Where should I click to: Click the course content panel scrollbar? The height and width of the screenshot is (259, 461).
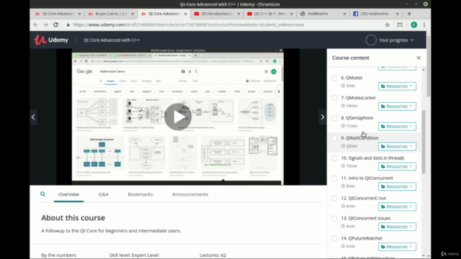coord(424,142)
